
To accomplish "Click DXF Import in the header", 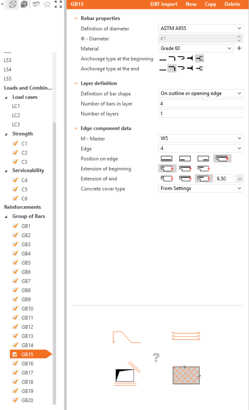I will coord(164,4).
